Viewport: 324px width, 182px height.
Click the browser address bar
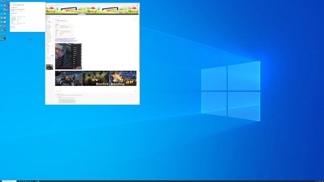click(91, 5)
